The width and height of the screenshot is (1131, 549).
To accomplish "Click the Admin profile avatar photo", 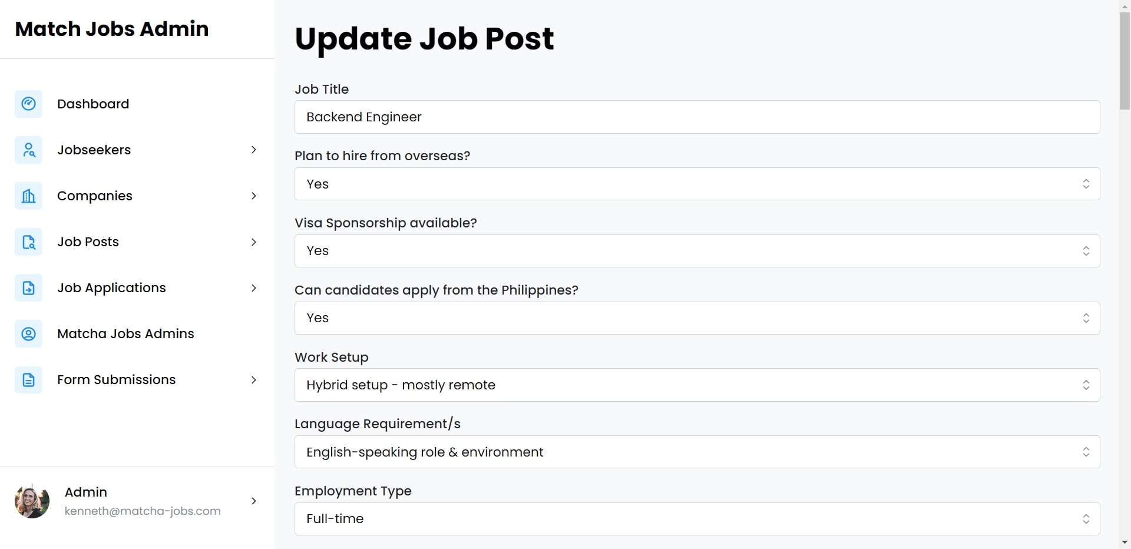I will point(32,501).
